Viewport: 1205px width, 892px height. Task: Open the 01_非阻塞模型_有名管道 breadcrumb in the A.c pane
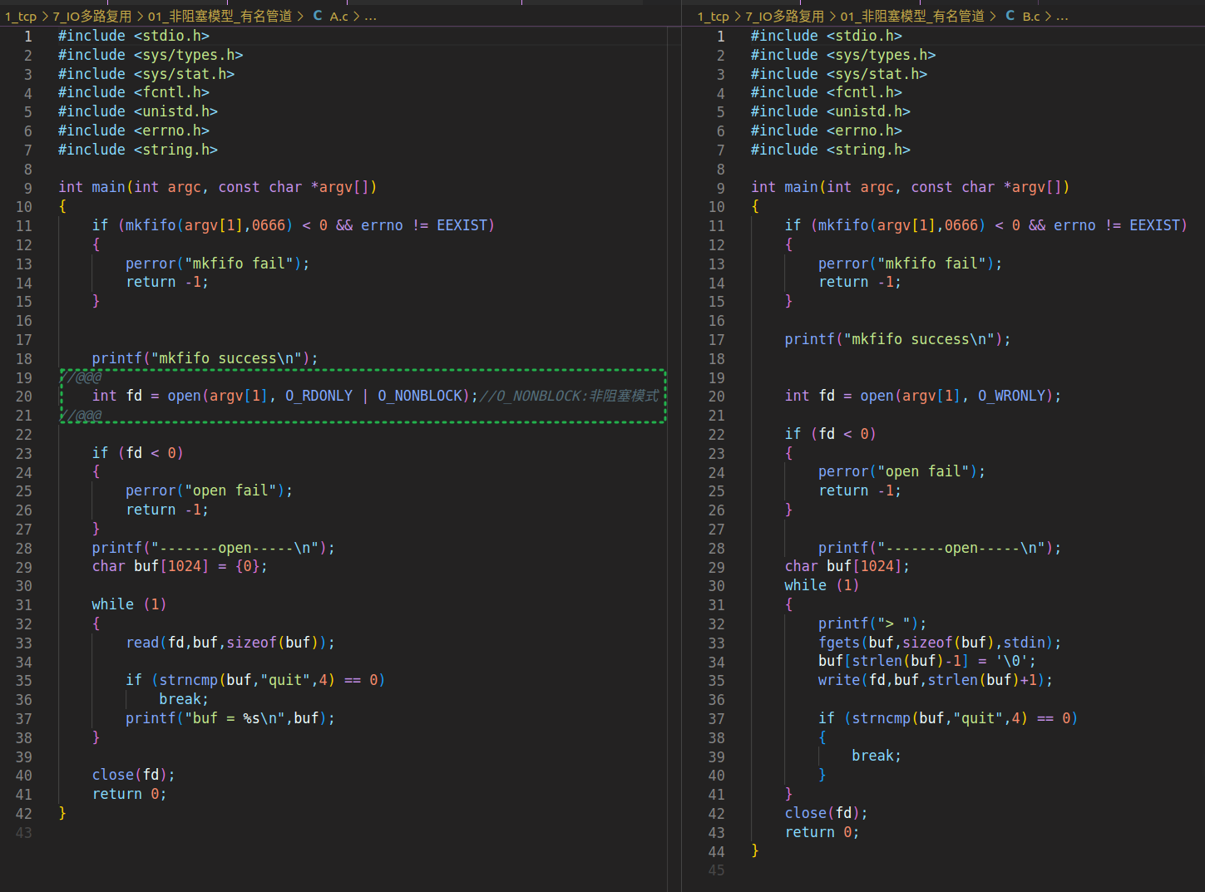tap(220, 16)
